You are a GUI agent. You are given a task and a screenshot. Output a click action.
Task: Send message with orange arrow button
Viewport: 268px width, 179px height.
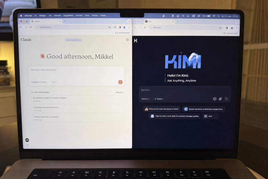pos(120,82)
